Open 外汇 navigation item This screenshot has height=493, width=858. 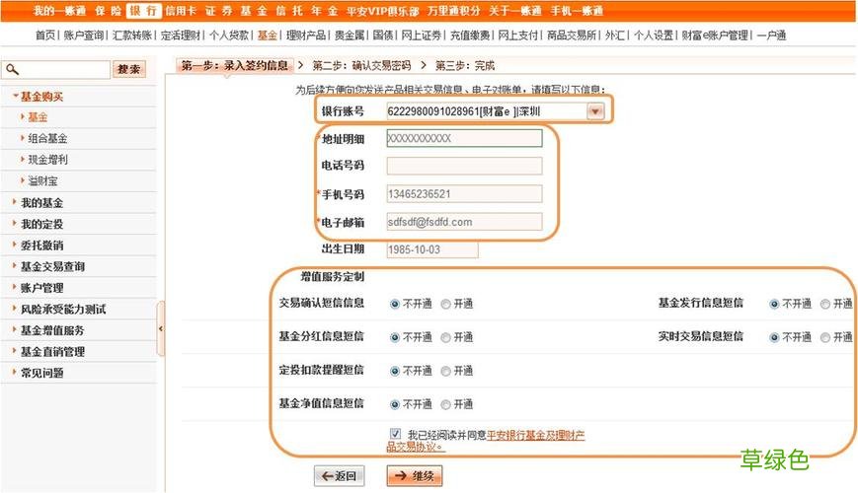point(615,35)
